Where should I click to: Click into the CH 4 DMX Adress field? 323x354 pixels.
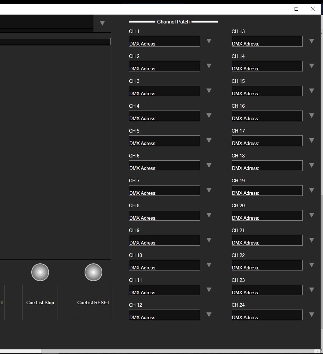coord(164,116)
